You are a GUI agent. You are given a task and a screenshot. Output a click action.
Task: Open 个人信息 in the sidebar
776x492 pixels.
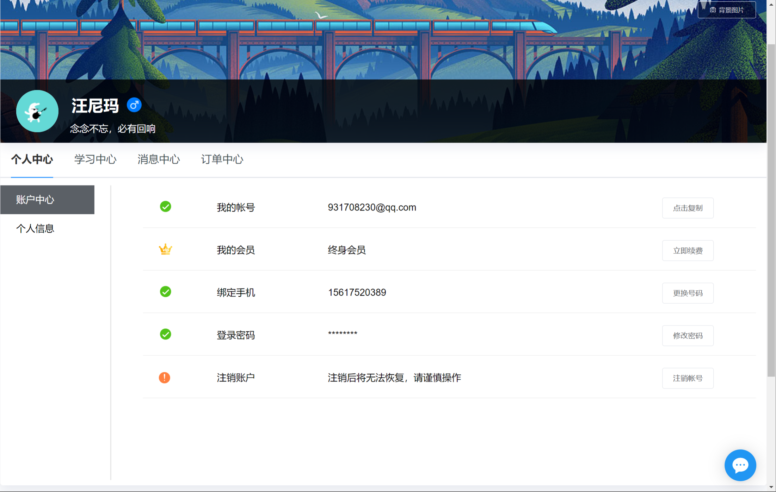click(35, 229)
